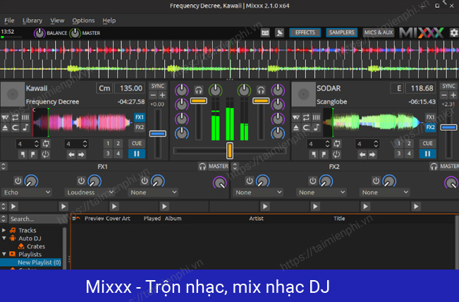Toggle left deck headphone pre-listen button
This screenshot has width=459, height=302.
point(199,90)
